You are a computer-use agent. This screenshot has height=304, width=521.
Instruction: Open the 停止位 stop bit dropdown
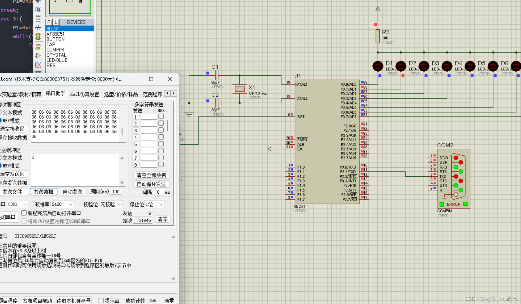click(154, 204)
